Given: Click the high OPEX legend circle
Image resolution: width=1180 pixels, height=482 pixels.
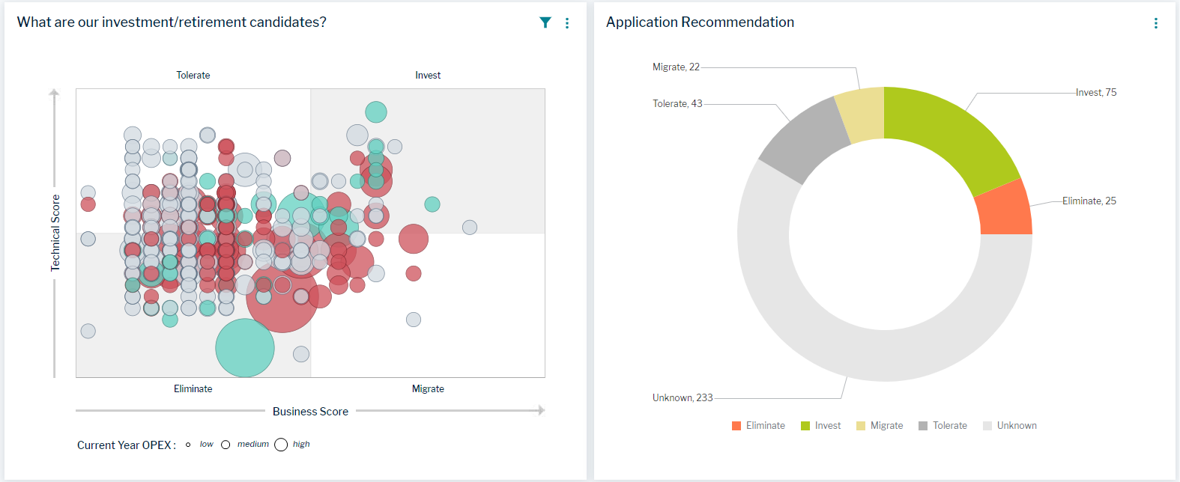Looking at the screenshot, I should 281,445.
